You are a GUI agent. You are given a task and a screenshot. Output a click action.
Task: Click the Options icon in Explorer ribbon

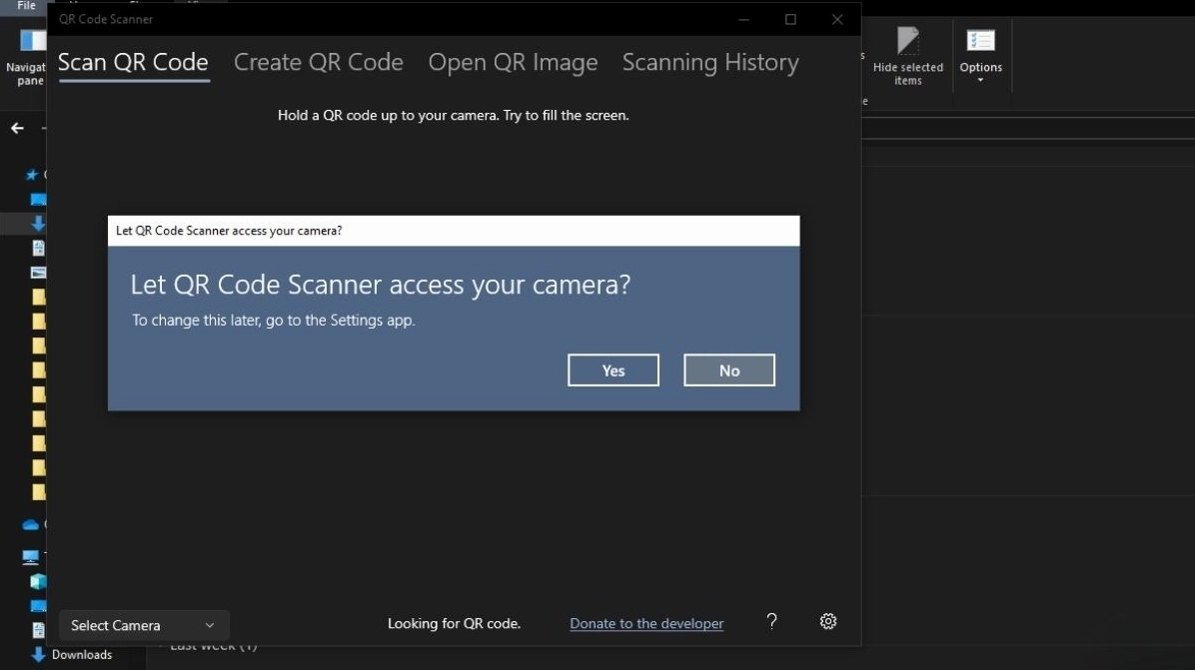point(980,42)
